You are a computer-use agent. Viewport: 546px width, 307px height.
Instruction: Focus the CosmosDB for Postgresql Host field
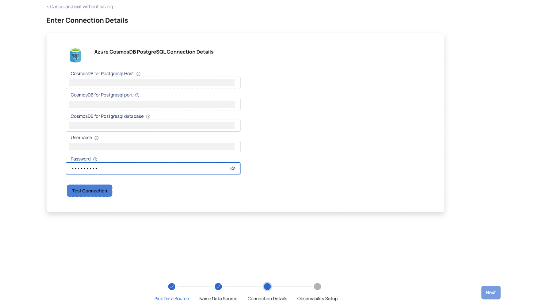click(x=153, y=83)
